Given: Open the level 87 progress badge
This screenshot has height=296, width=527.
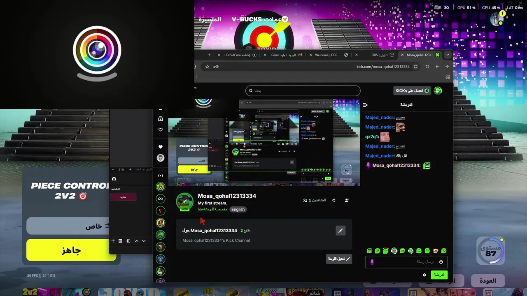Looking at the screenshot, I should 491,250.
